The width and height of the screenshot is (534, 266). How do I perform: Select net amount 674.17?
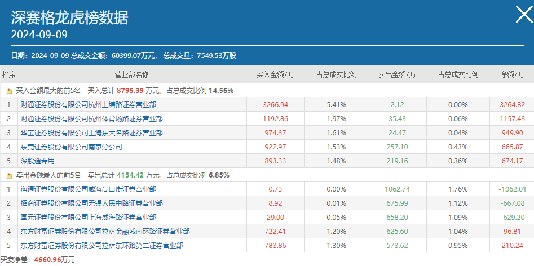coord(512,161)
